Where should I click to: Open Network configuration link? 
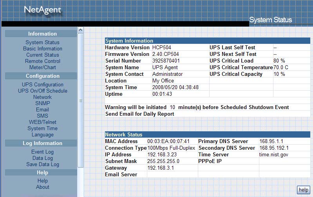(43, 97)
